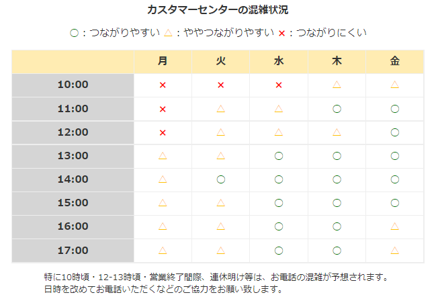Click the 14:00 row header
This screenshot has height=299, width=438.
click(73, 179)
